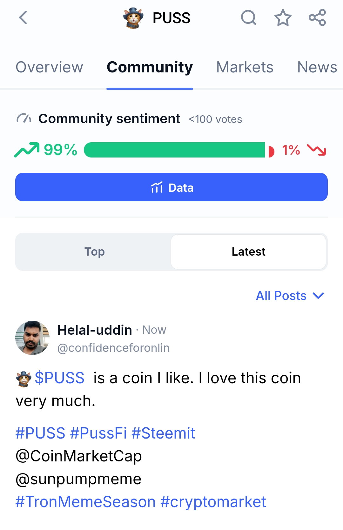
Task: Open the #Steemit hashtag link
Action: (x=163, y=433)
